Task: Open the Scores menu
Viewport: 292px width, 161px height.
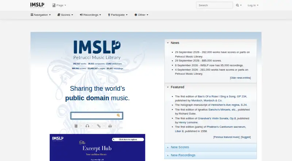Action: (65, 15)
